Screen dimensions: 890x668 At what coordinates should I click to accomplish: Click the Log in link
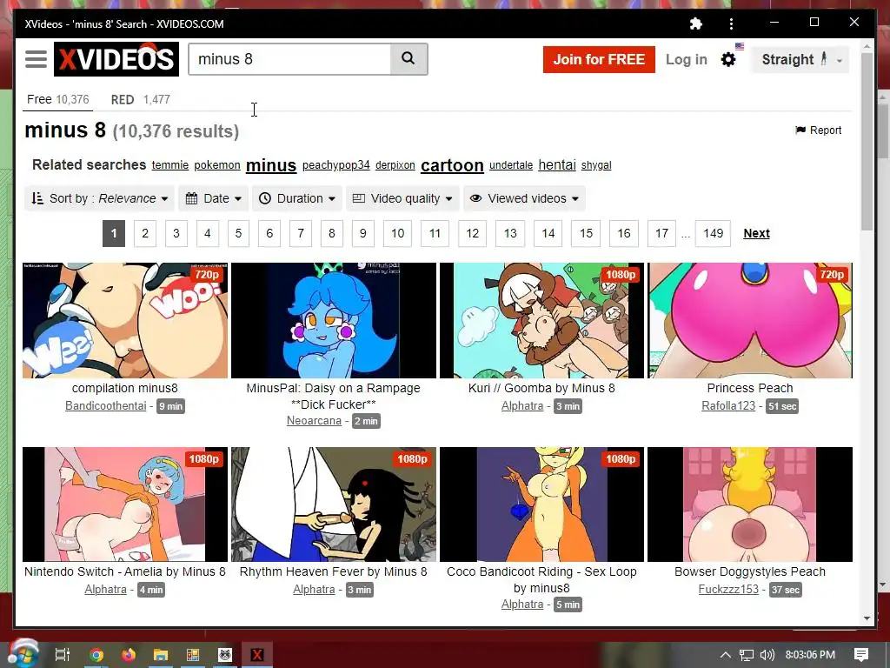tap(687, 59)
